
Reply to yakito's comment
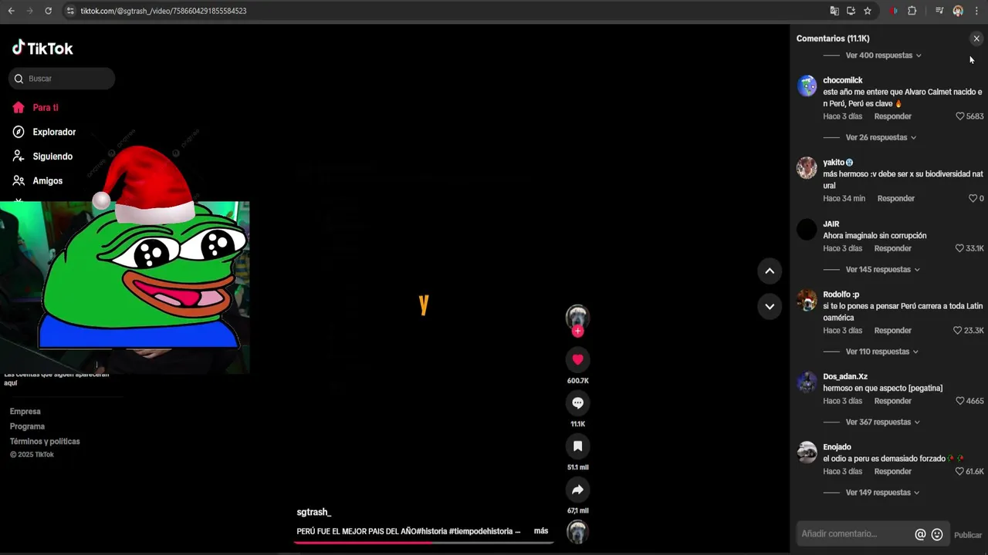[895, 198]
